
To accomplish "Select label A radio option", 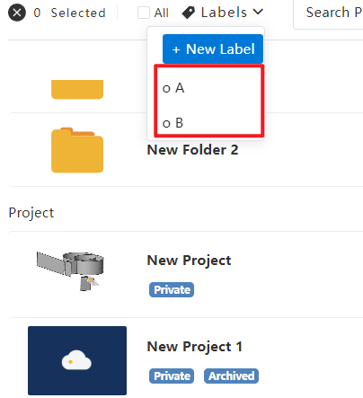I will tap(173, 88).
